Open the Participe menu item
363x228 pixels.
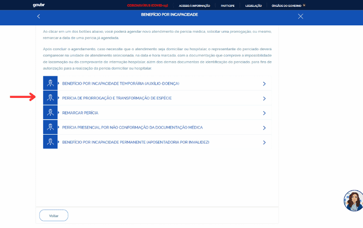pyautogui.click(x=228, y=5)
